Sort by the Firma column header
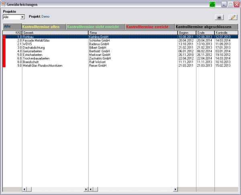The height and width of the screenshot is (195, 241). (133, 32)
